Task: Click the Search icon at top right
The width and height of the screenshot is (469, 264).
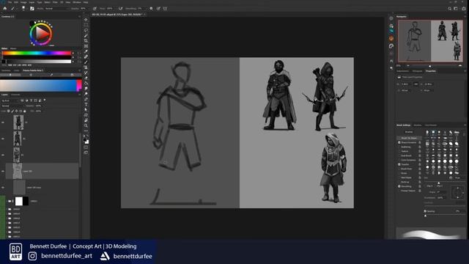Action: point(449,9)
